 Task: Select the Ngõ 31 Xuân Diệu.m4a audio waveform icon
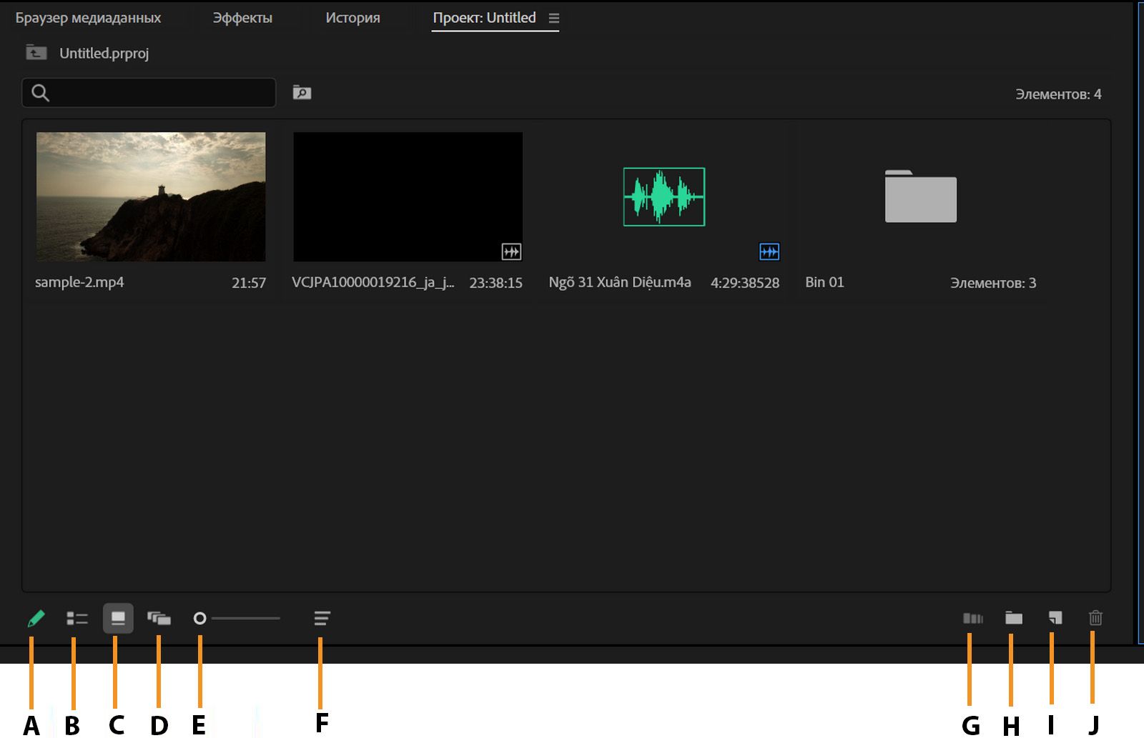tap(664, 196)
